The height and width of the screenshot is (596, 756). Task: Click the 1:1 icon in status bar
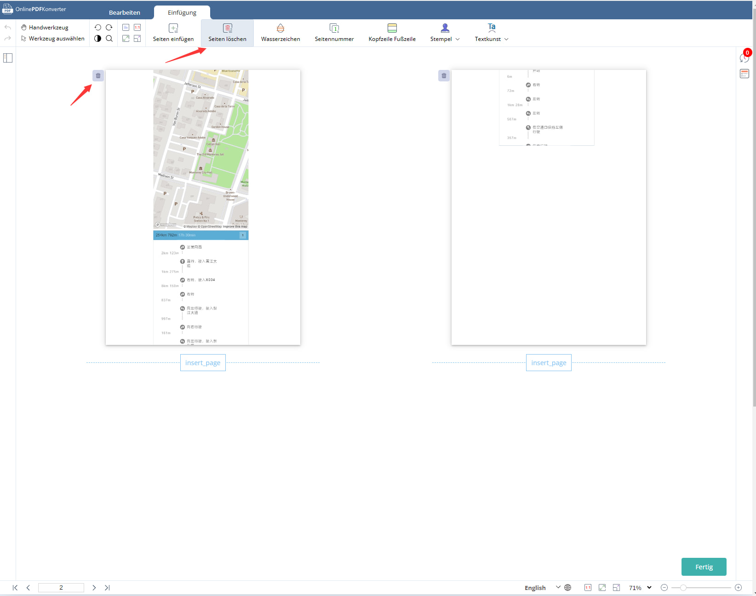[588, 587]
